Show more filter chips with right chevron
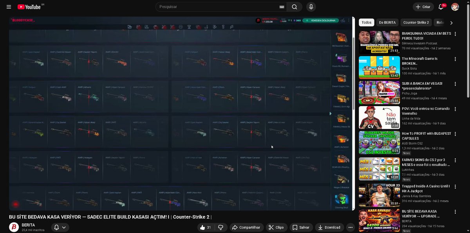This screenshot has height=233, width=470. tap(451, 23)
